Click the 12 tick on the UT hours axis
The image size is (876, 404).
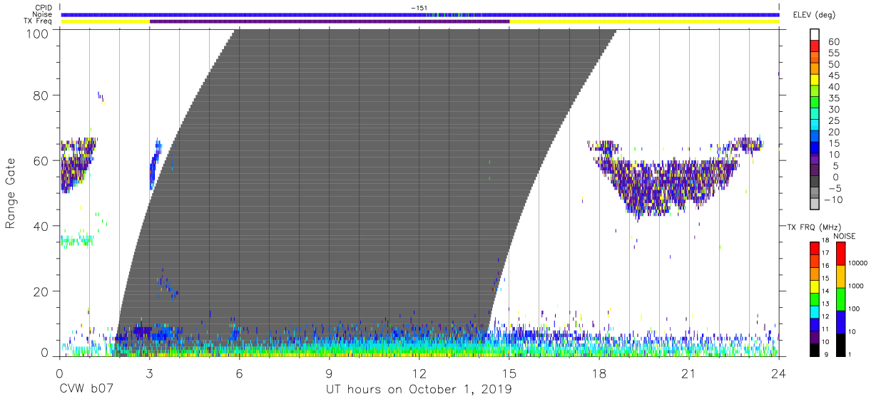coord(419,373)
